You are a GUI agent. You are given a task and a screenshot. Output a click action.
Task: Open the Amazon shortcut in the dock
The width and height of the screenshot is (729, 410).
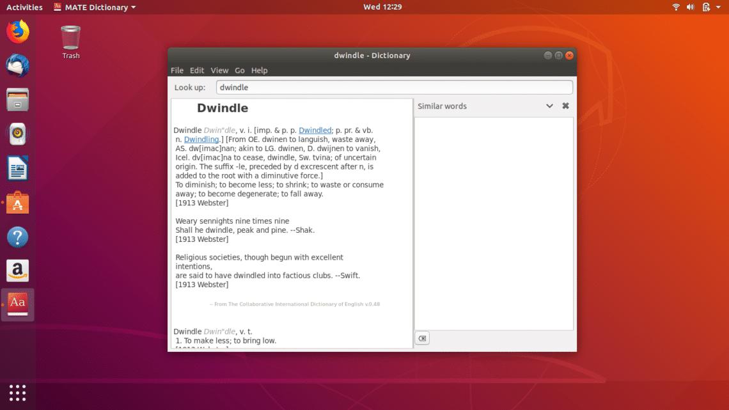coord(17,271)
